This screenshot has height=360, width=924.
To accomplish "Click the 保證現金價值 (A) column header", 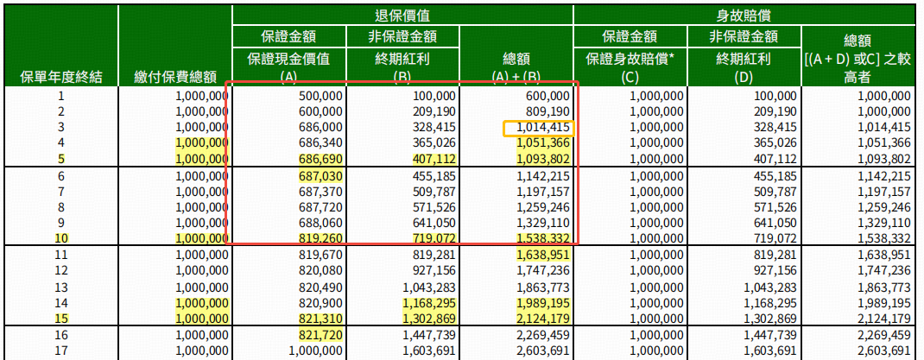I will click(x=289, y=67).
